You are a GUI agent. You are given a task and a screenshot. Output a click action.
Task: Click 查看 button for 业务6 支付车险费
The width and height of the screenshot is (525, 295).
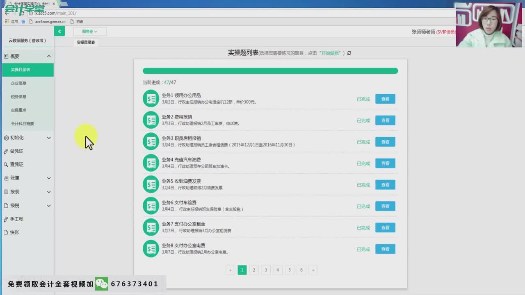pyautogui.click(x=385, y=206)
